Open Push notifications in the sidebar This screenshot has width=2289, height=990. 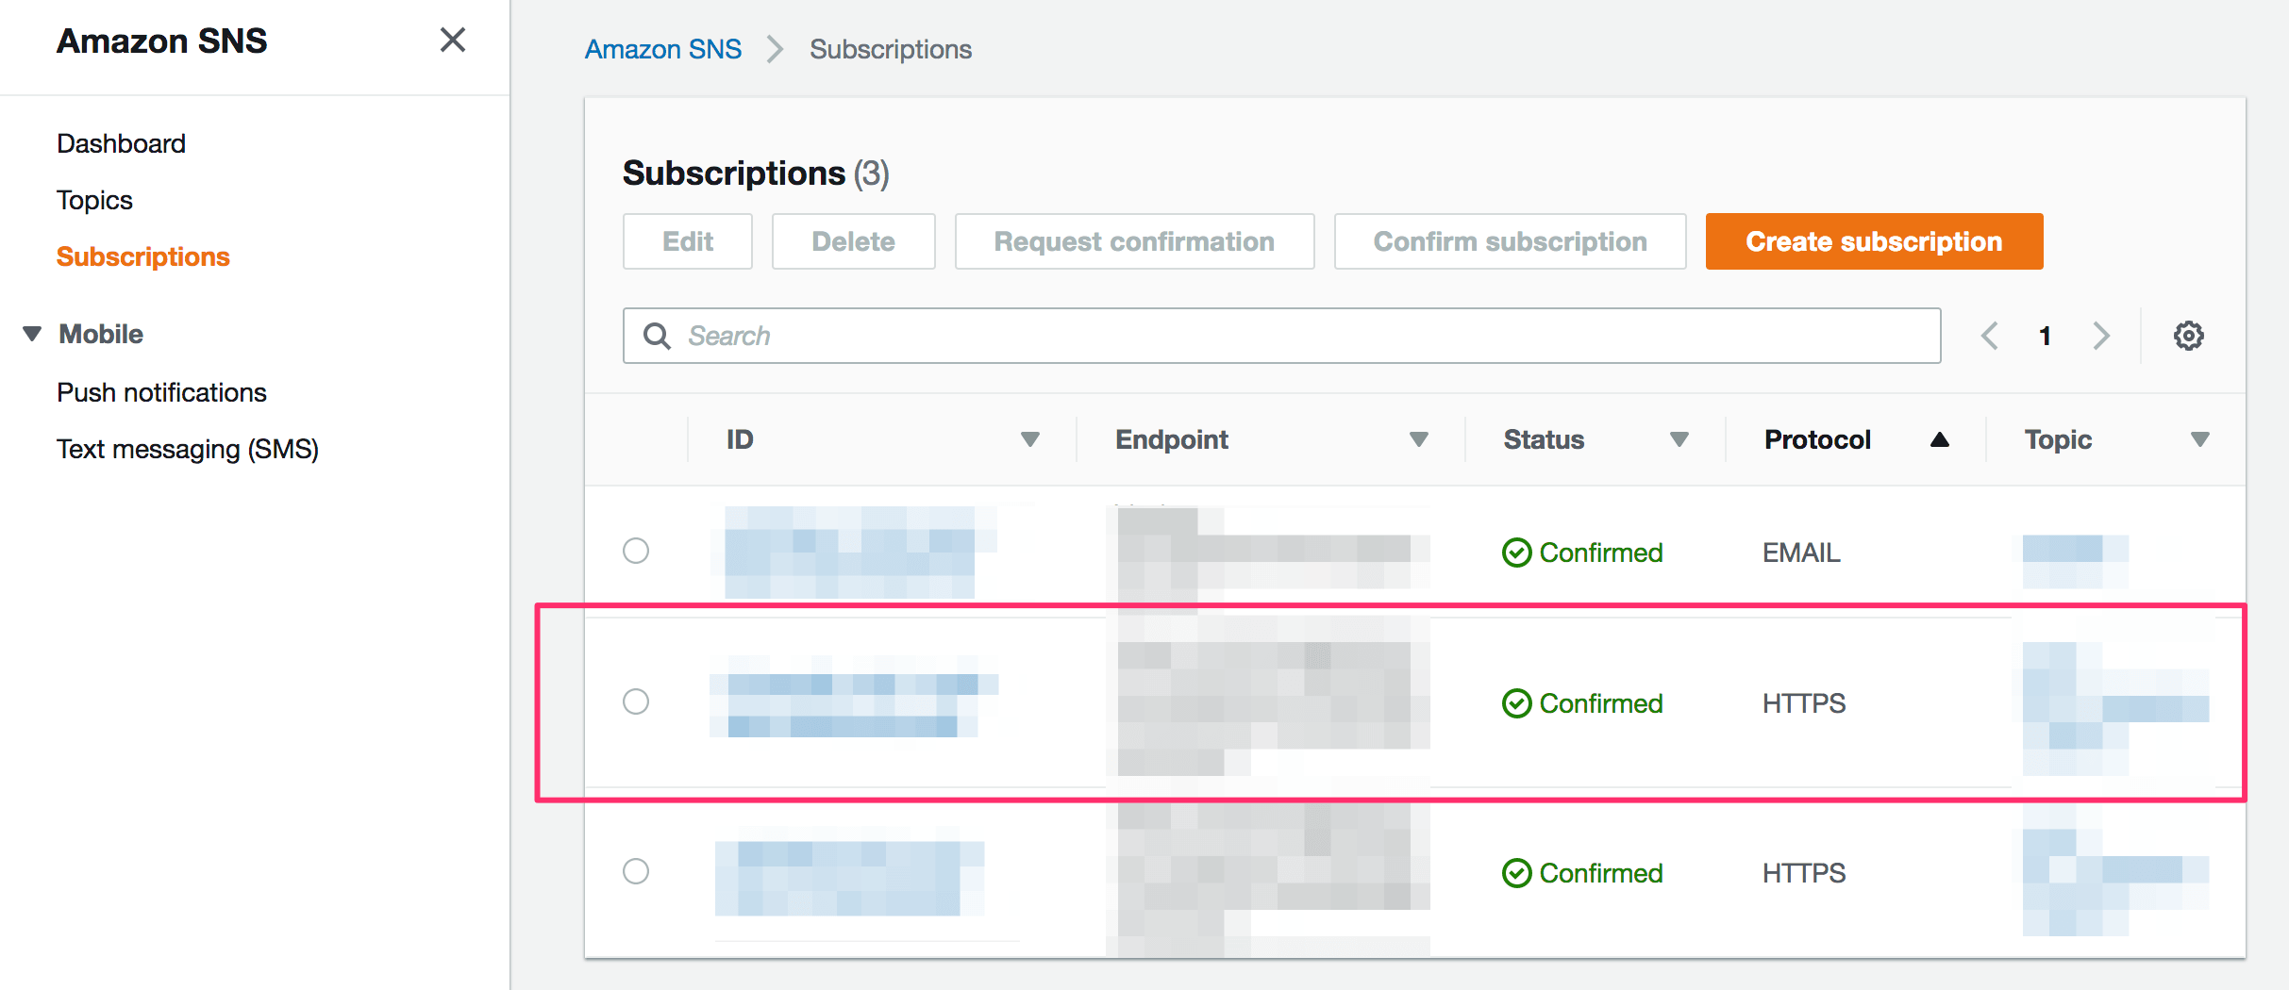[x=161, y=392]
